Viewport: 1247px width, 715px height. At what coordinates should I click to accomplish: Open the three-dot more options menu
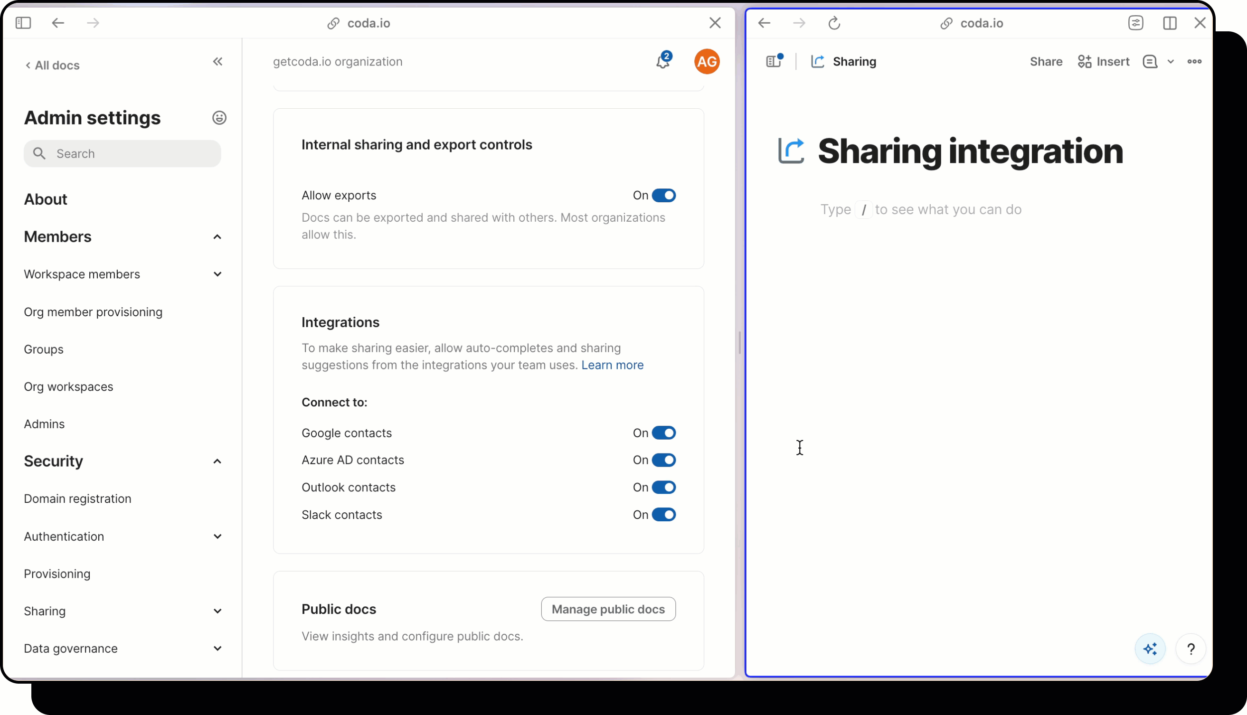tap(1194, 61)
